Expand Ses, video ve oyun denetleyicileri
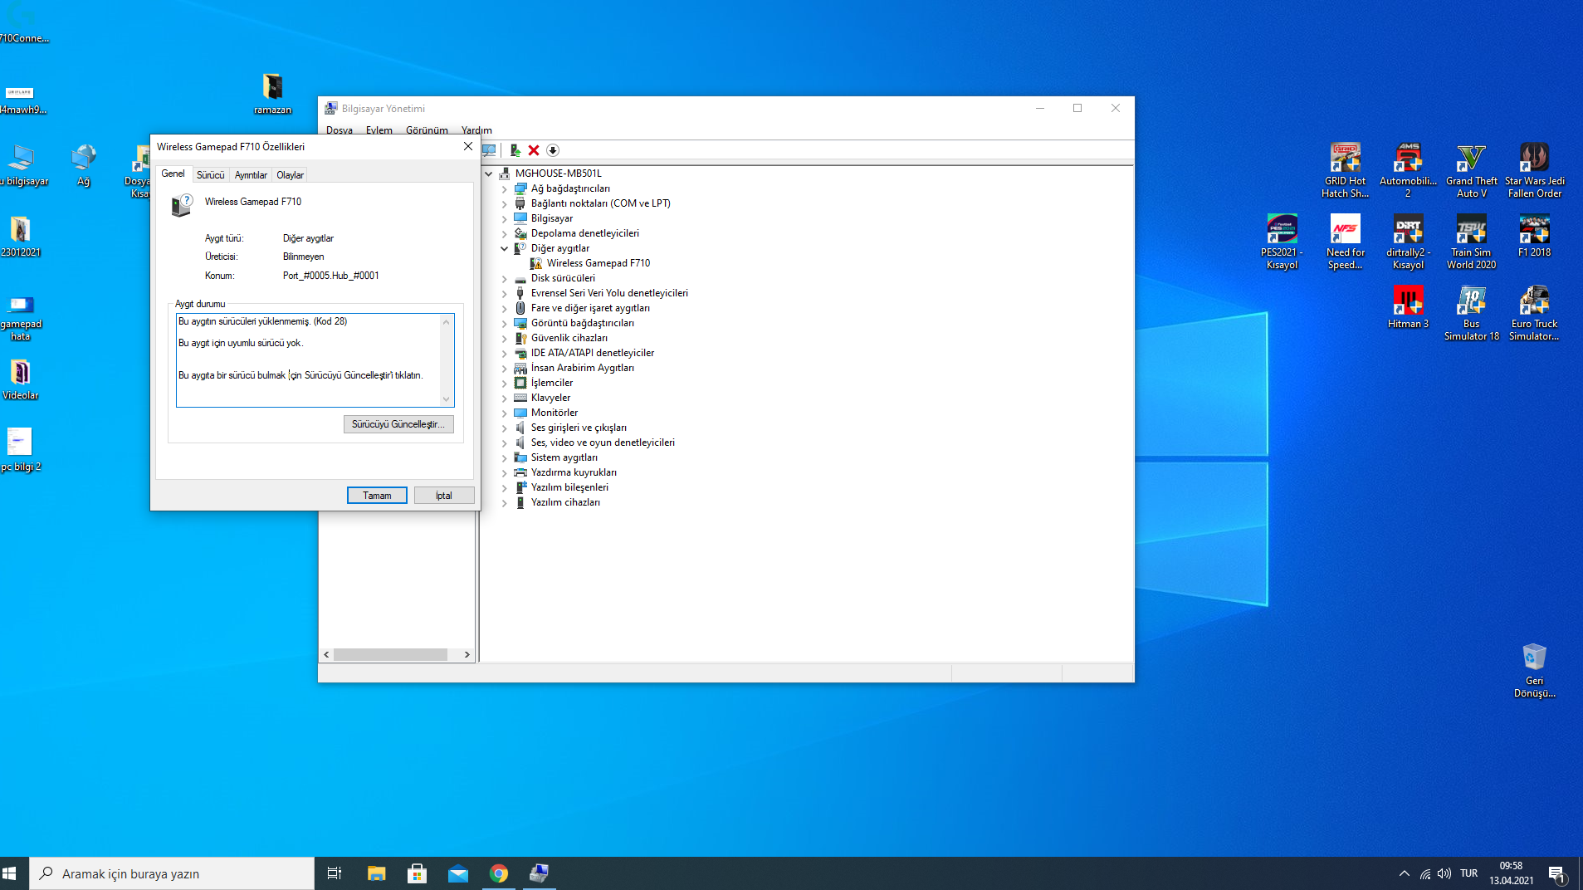This screenshot has width=1583, height=890. pos(504,443)
